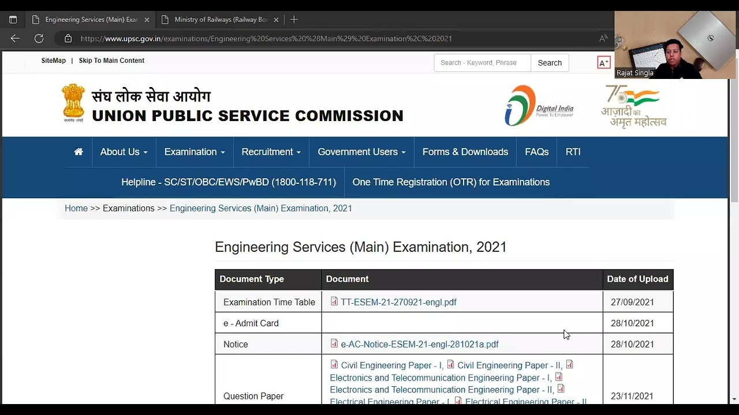Screen dimensions: 739x415
Task: Expand the Government Users dropdown
Action: (x=361, y=152)
